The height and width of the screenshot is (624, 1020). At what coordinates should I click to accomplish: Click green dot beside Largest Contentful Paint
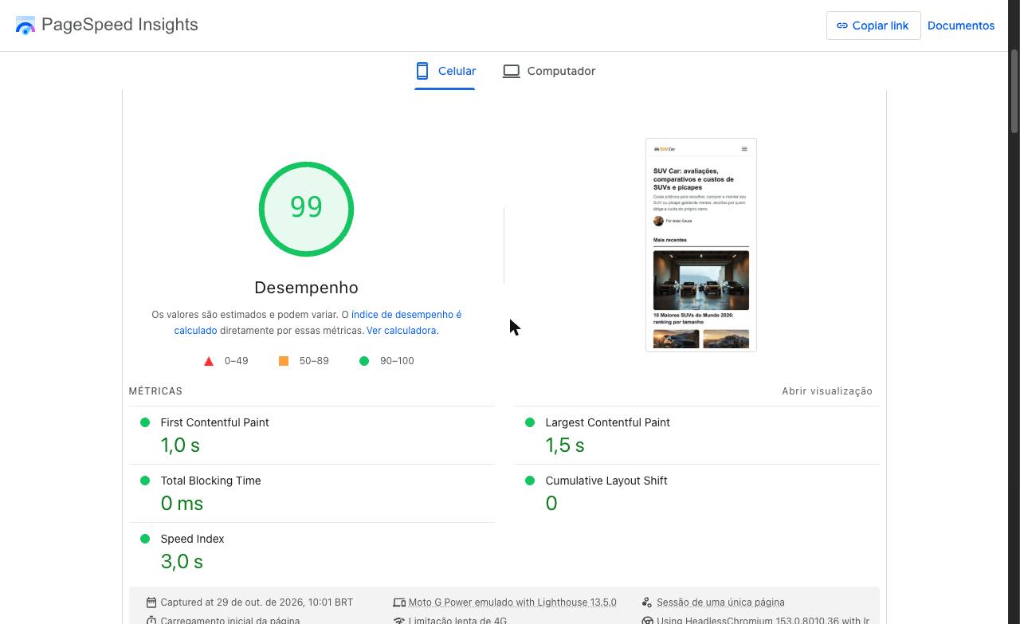click(530, 422)
